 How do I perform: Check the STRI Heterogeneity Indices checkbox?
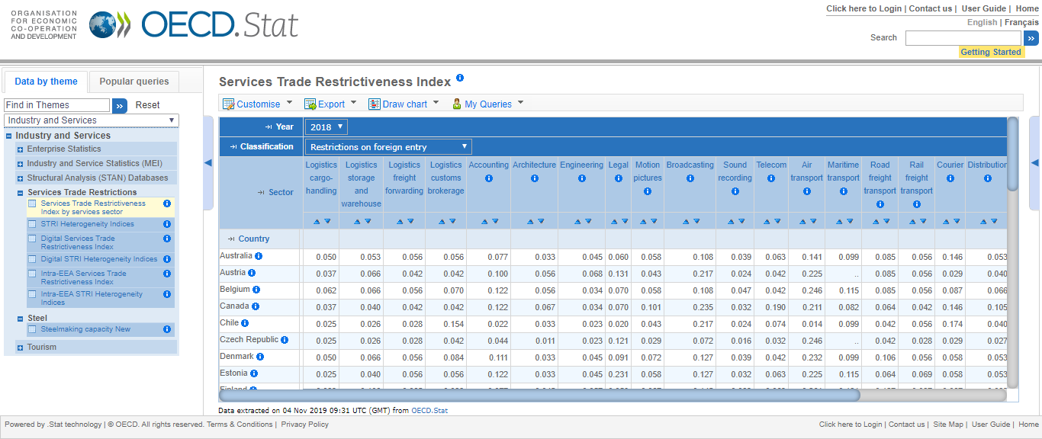coord(32,224)
